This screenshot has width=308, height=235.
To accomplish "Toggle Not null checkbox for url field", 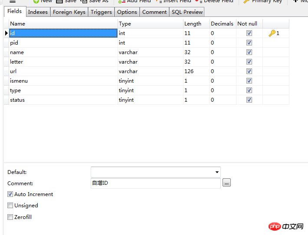I will 249,71.
